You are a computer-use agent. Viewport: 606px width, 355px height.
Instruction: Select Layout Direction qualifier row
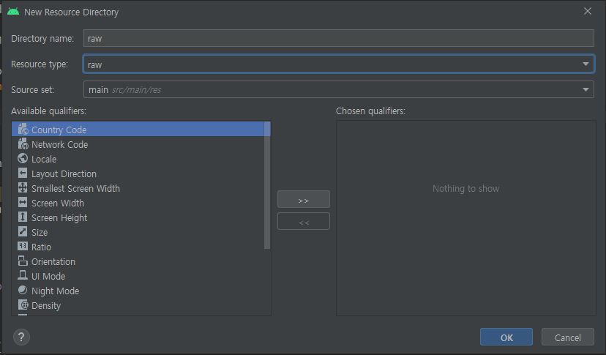pyautogui.click(x=138, y=173)
